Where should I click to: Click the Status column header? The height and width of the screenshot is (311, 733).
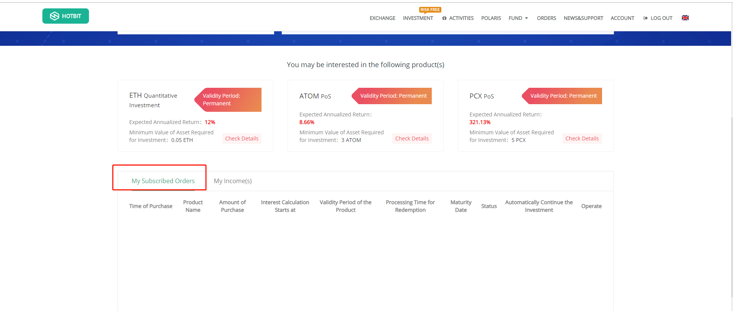click(489, 206)
